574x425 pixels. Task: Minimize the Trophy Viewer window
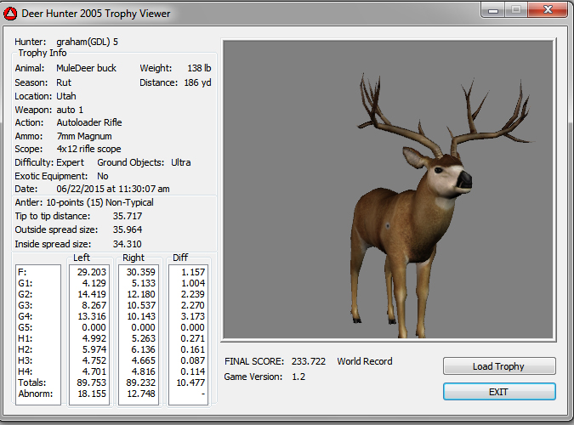point(493,10)
